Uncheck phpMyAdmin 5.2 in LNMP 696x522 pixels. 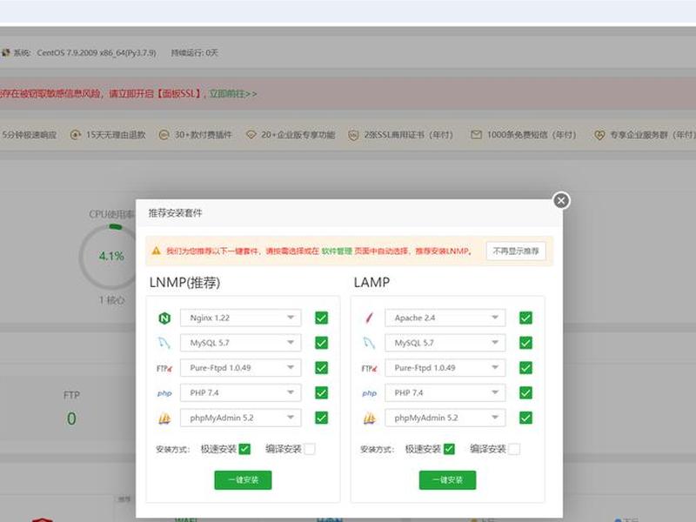click(321, 418)
